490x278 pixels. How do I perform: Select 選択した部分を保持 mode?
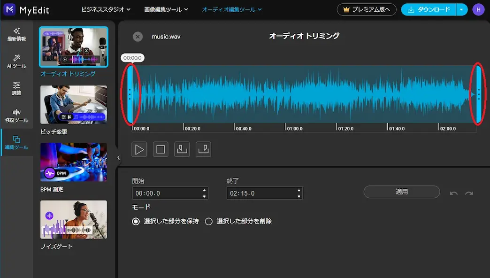[x=136, y=221]
